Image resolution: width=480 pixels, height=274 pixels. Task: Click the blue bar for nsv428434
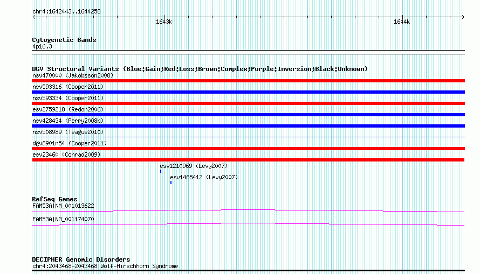click(248, 126)
